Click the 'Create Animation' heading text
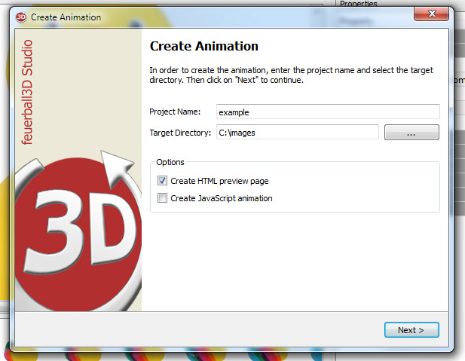 [x=204, y=46]
